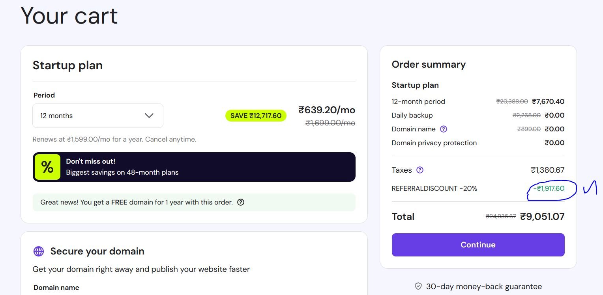
Task: Click the Don't miss out 48-month banner
Action: point(194,167)
